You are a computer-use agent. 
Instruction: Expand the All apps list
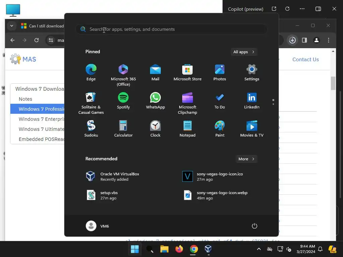244,52
